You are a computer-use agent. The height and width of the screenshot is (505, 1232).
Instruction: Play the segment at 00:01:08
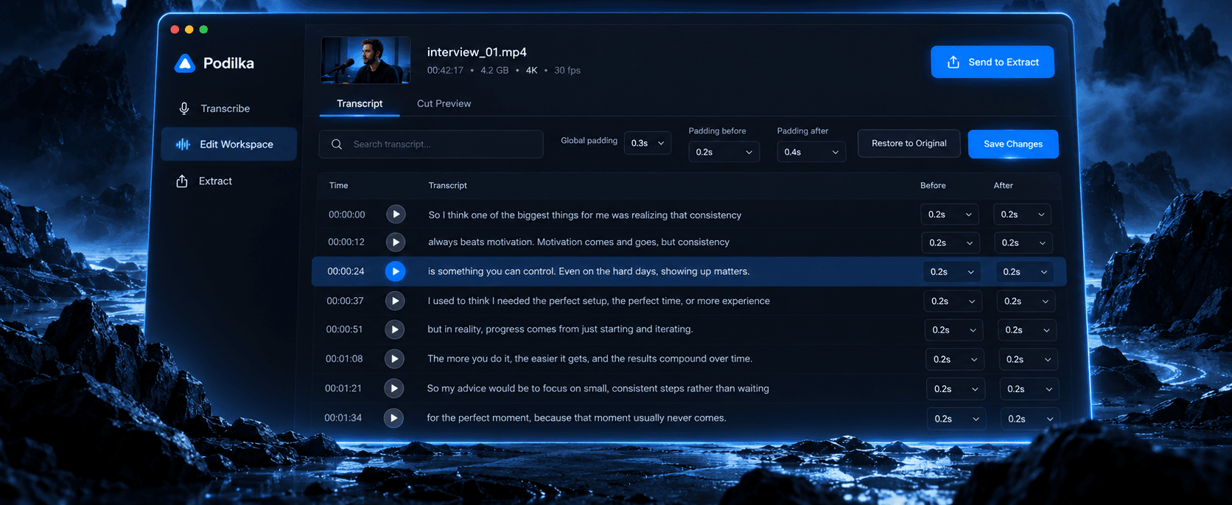click(394, 359)
